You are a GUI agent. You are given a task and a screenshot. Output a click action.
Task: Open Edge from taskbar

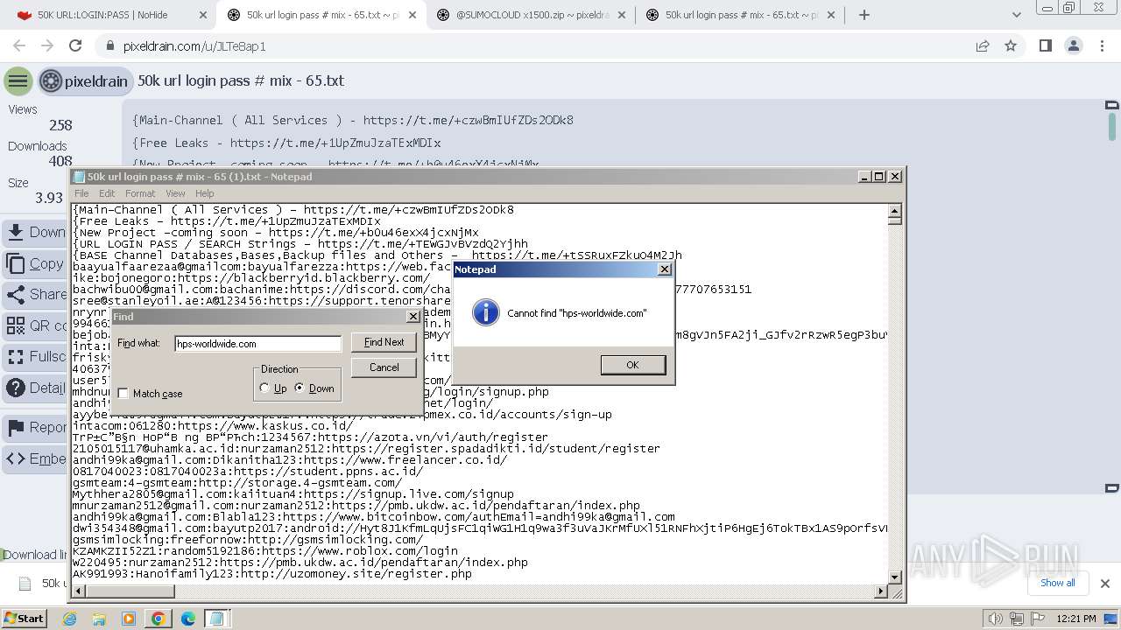point(187,619)
